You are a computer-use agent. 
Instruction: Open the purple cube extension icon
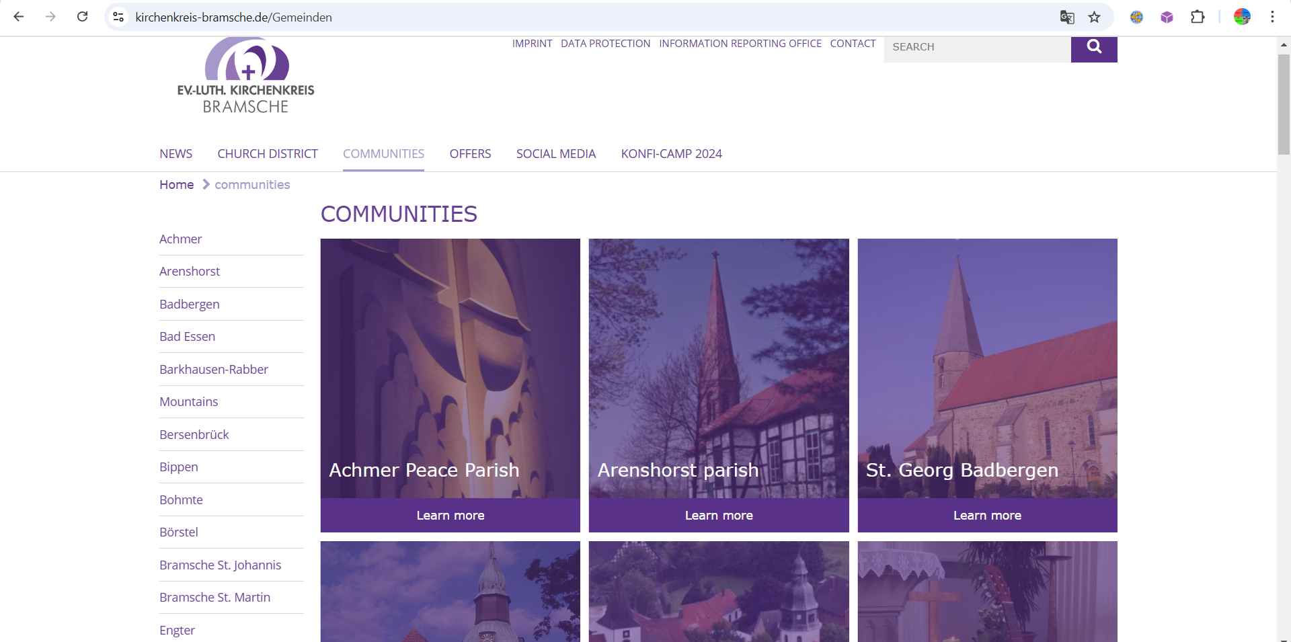pos(1167,17)
